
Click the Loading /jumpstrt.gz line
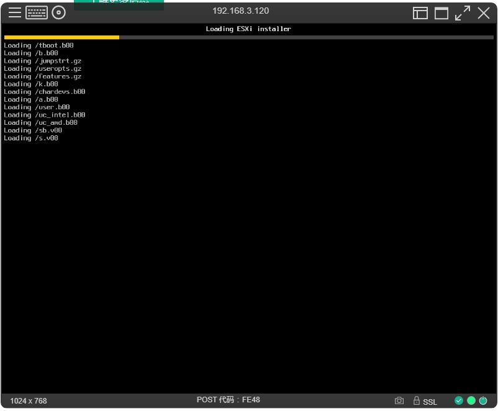point(43,61)
